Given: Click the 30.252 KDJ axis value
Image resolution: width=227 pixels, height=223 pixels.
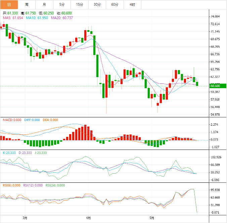Looking at the screenshot, I should (x=215, y=172).
